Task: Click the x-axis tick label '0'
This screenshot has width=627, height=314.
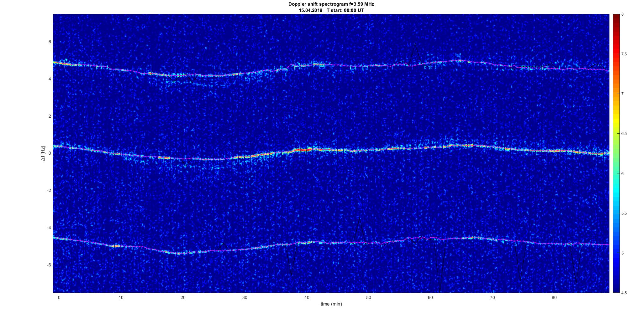Action: (x=59, y=297)
